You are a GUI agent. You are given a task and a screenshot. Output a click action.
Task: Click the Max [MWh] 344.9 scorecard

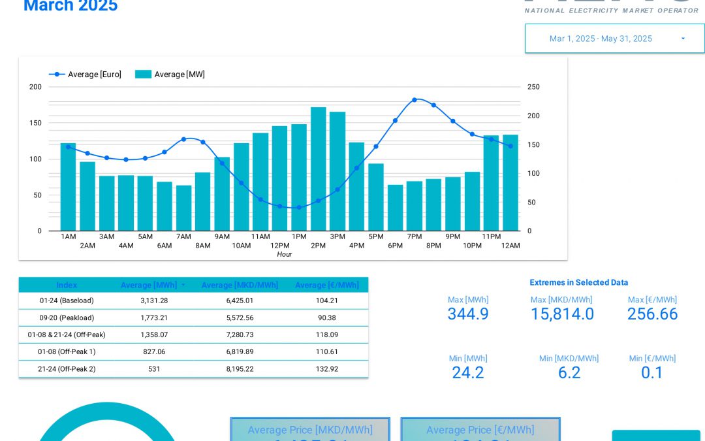coord(468,314)
